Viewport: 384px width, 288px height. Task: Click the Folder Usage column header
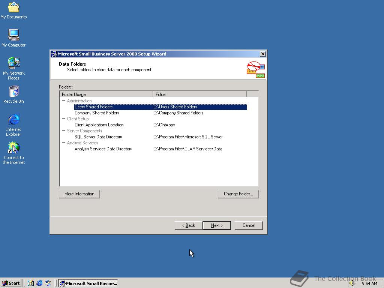tap(106, 94)
